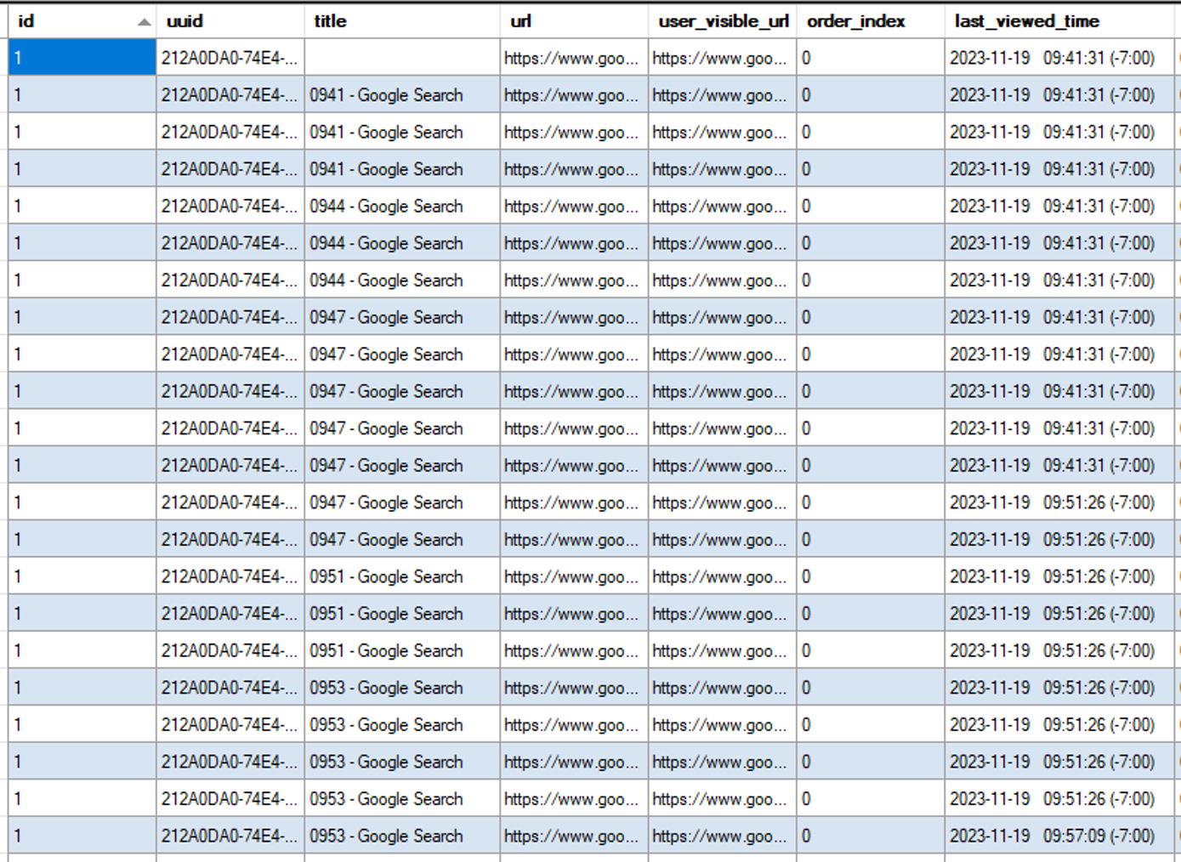Sort by the uuid column header
1181x862 pixels.
coord(185,21)
